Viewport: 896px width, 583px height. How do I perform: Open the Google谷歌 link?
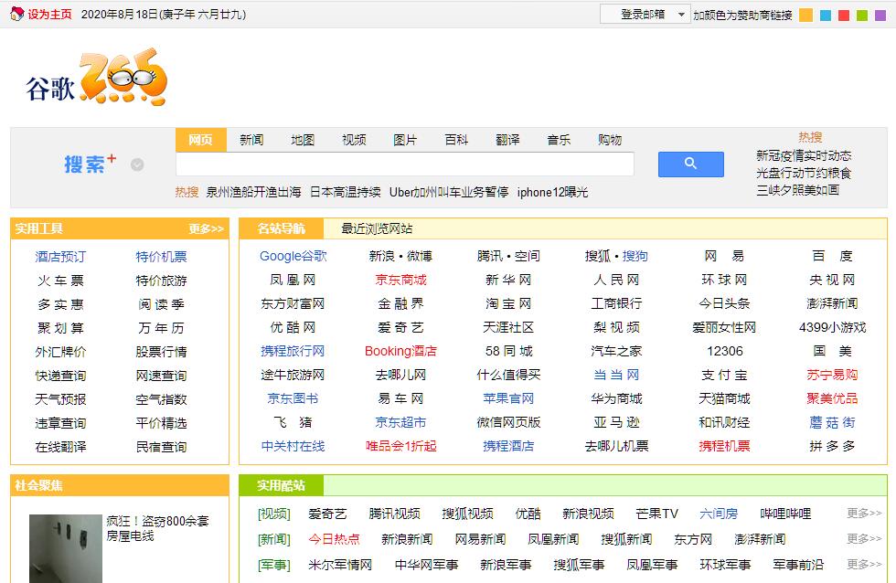(x=293, y=256)
